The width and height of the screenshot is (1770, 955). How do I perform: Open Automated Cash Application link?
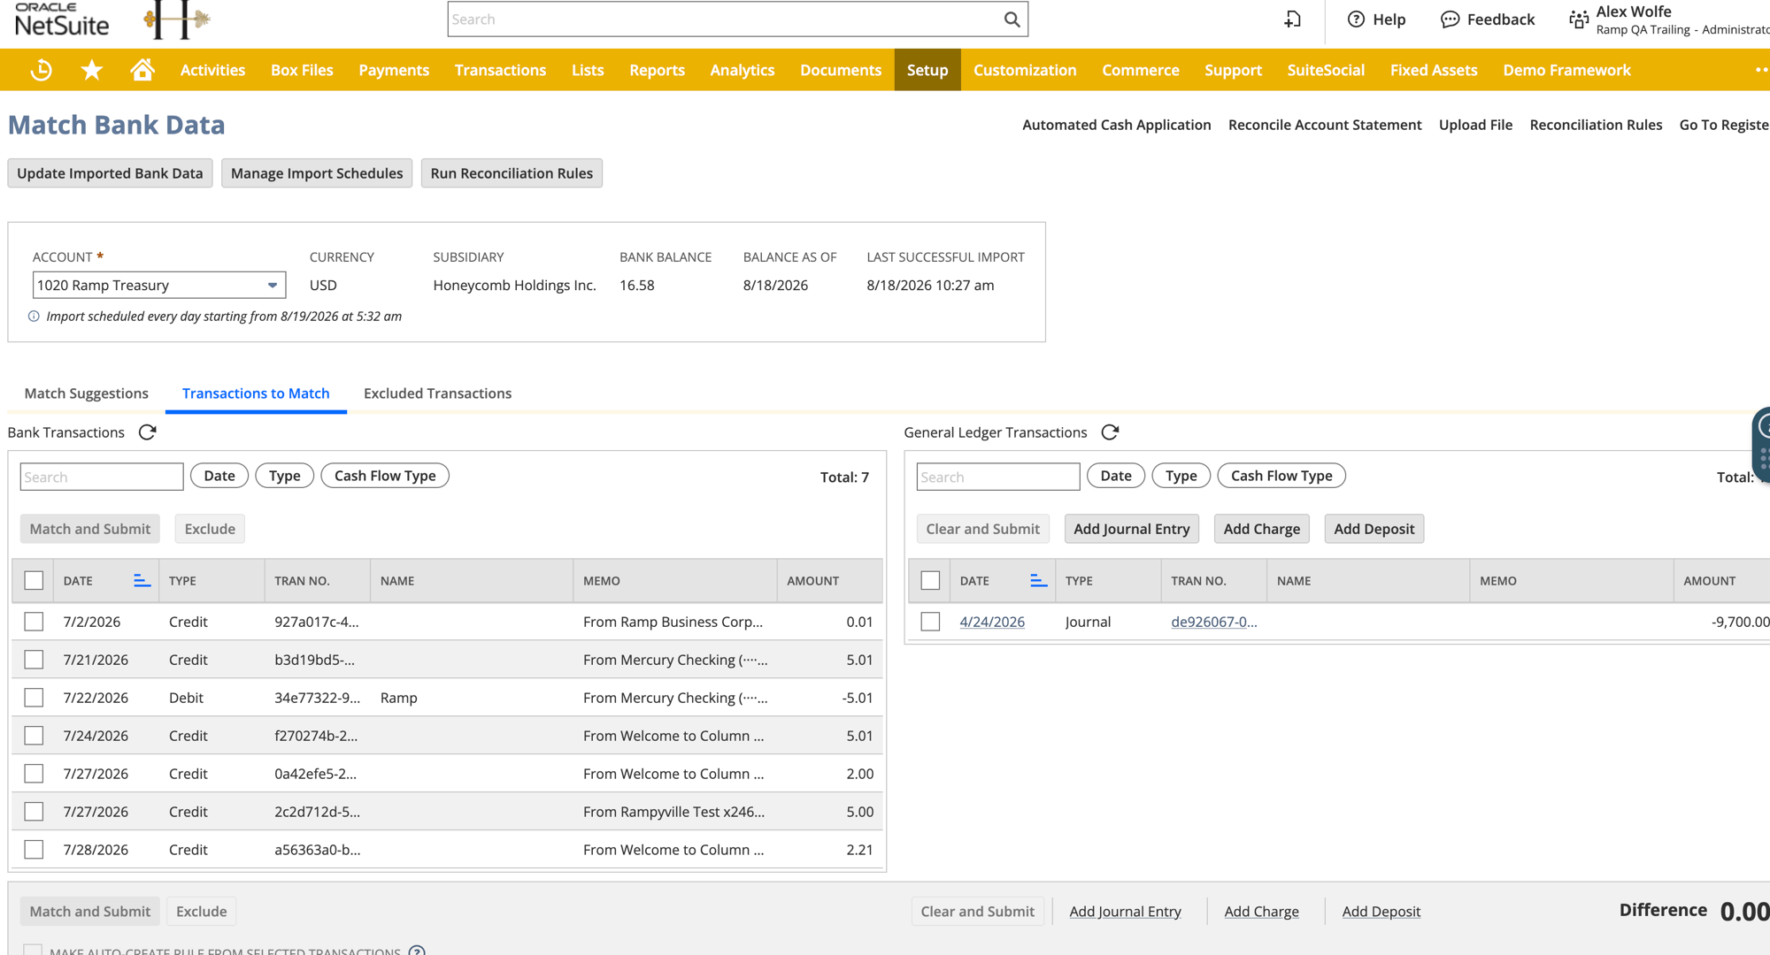coord(1117,125)
